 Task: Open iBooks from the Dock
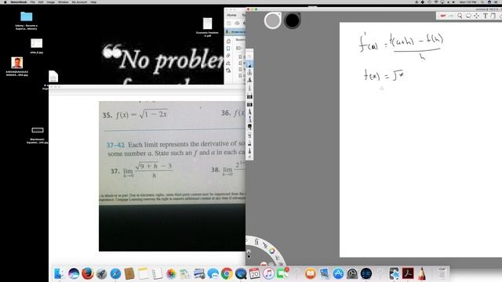click(311, 273)
